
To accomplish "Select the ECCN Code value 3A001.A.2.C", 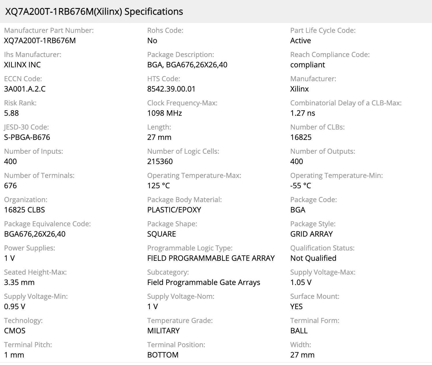I will click(25, 89).
